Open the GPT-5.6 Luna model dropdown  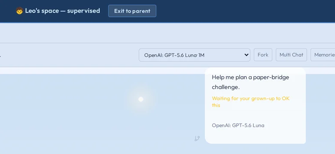pos(195,55)
